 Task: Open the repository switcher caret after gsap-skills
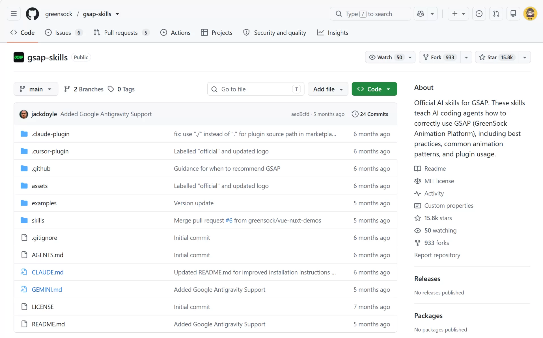[x=117, y=14]
